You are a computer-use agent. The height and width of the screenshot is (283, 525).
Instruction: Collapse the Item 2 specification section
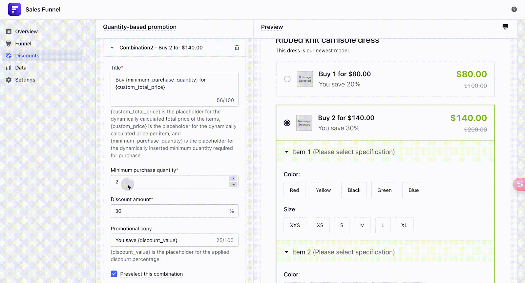pyautogui.click(x=286, y=252)
